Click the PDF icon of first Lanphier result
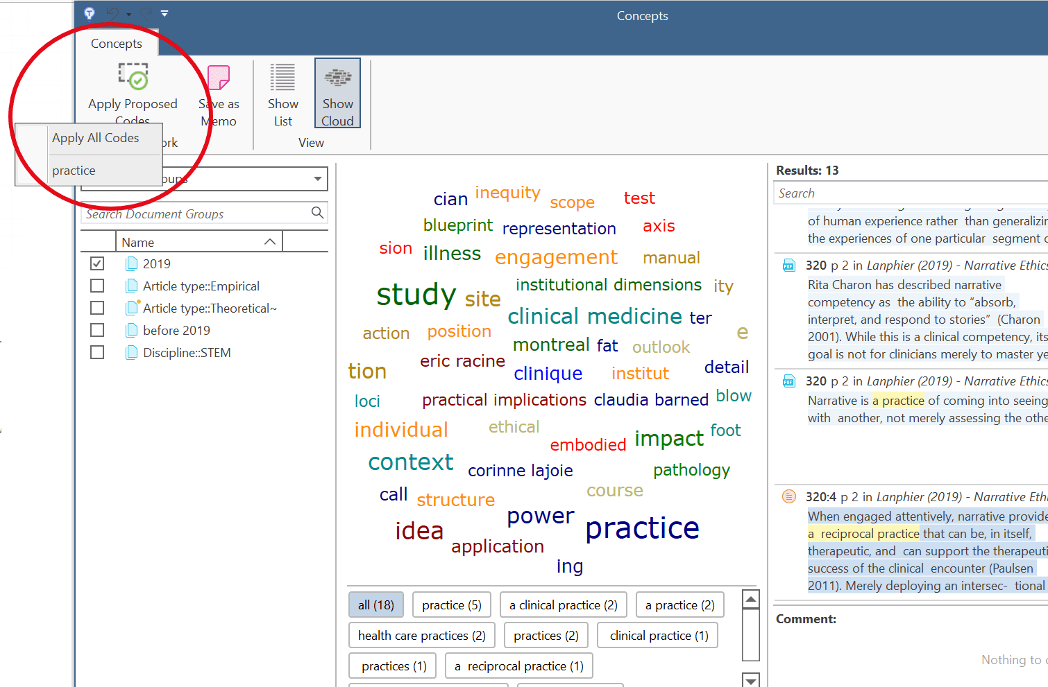Image resolution: width=1048 pixels, height=687 pixels. [788, 266]
